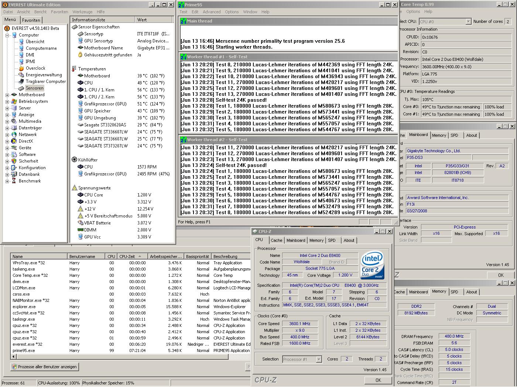517x387 pixels.
Task: Select Übersicht item in EVEREST tree
Action: tap(35, 42)
